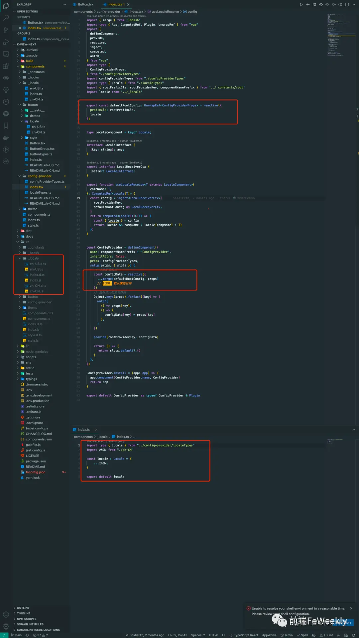Close the index.tsx editor tab
Screen dimensions: 359x638
coord(128,4)
